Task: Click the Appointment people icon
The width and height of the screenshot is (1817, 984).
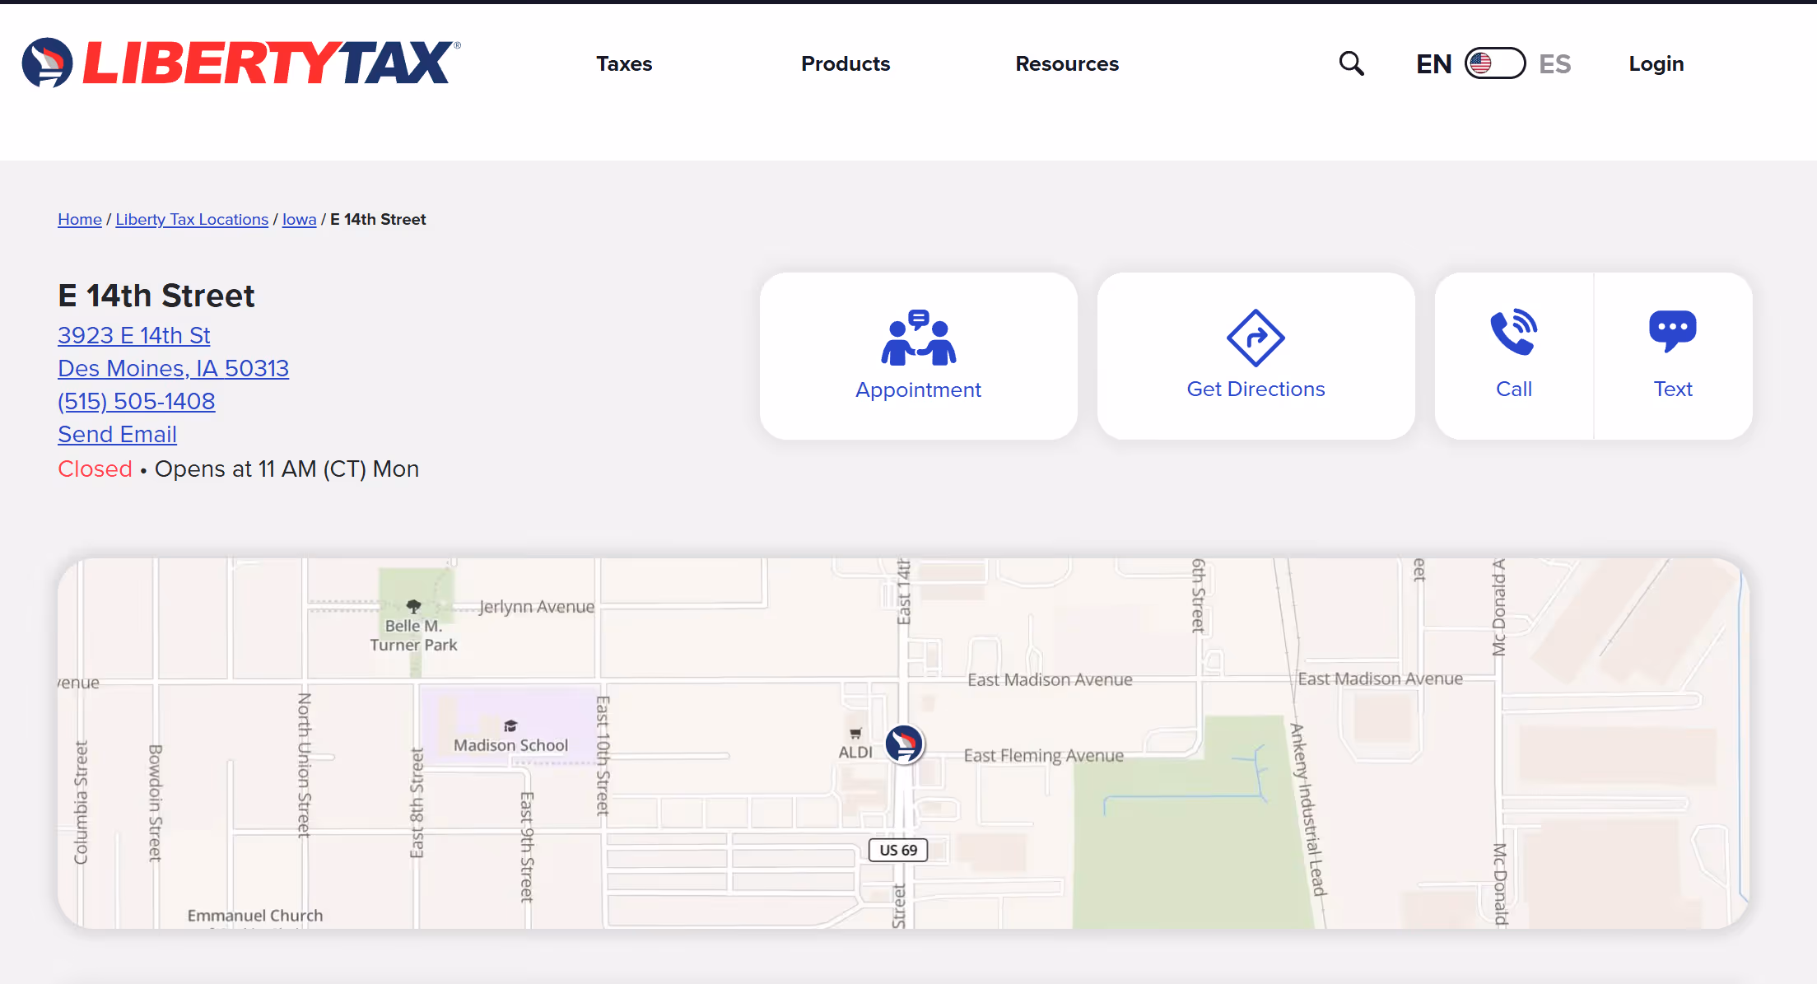Action: (919, 337)
